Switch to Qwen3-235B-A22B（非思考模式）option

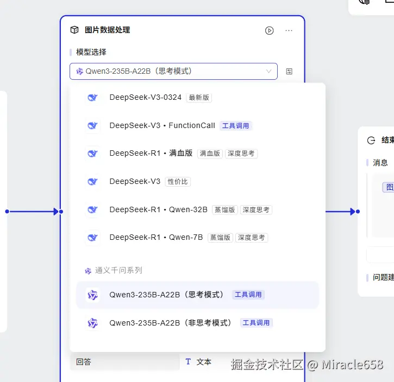tap(197, 323)
